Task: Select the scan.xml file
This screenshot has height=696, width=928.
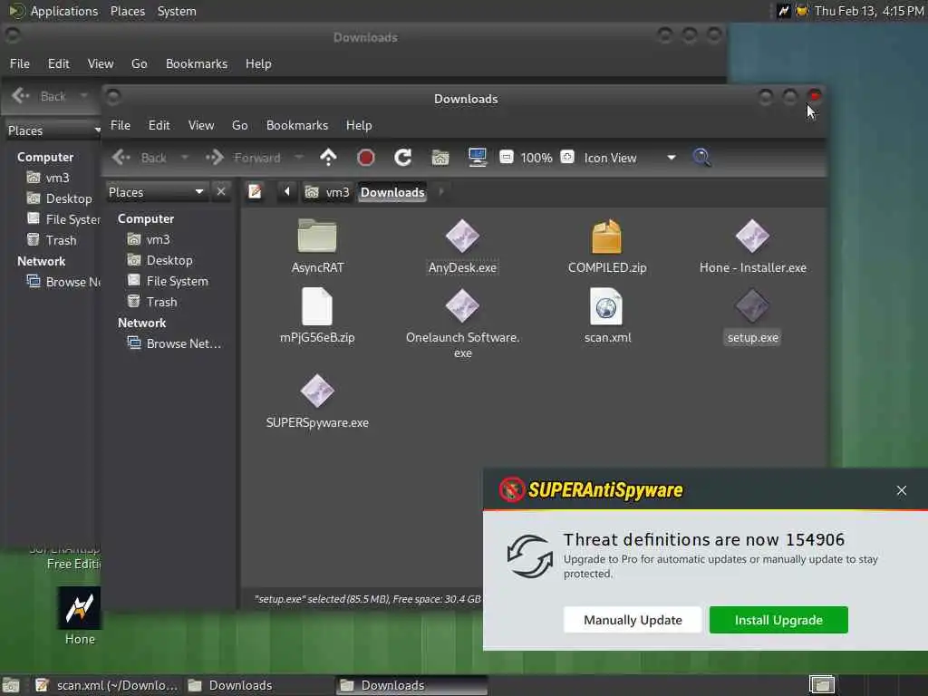Action: 606,315
